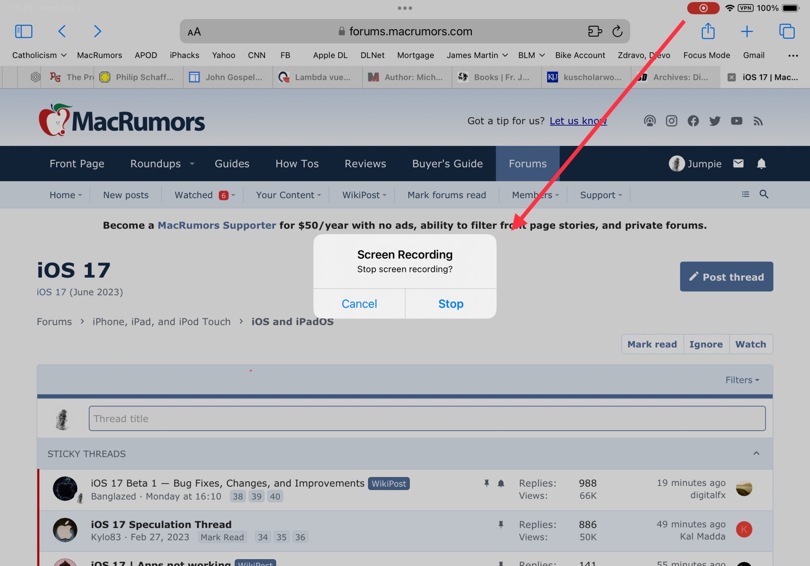The width and height of the screenshot is (810, 566).
Task: Reload the page with refresh icon
Action: click(617, 31)
